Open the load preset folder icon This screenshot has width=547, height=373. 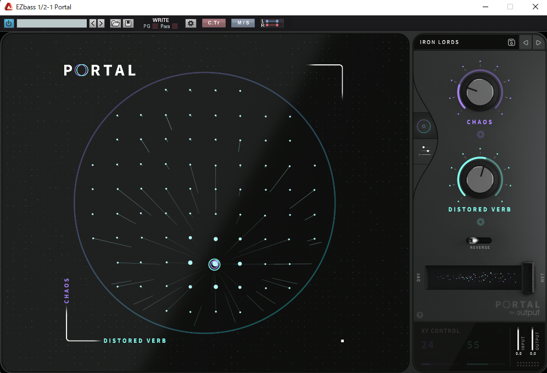point(115,24)
